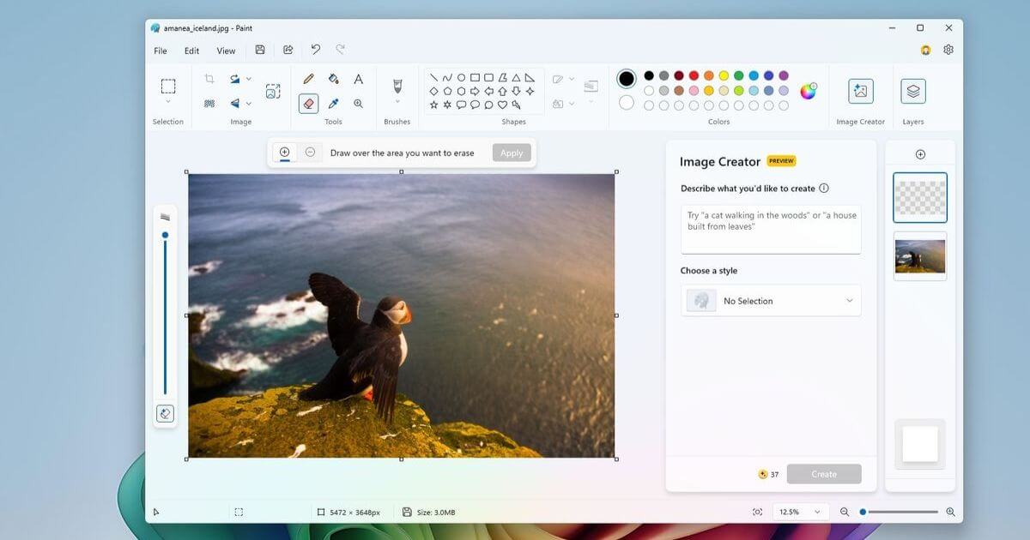Open the Image Creator panel icon
The height and width of the screenshot is (540, 1030).
click(x=860, y=91)
